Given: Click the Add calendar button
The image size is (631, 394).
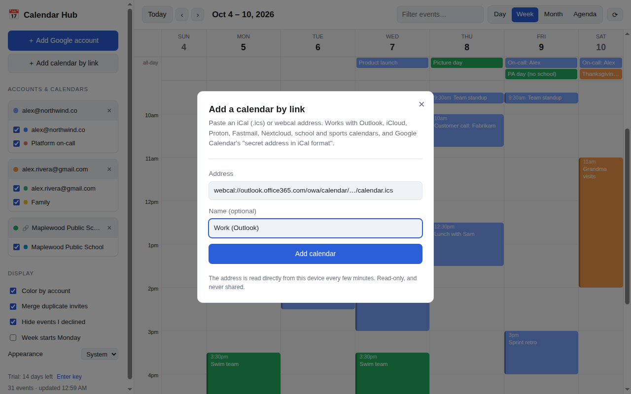Looking at the screenshot, I should point(315,254).
